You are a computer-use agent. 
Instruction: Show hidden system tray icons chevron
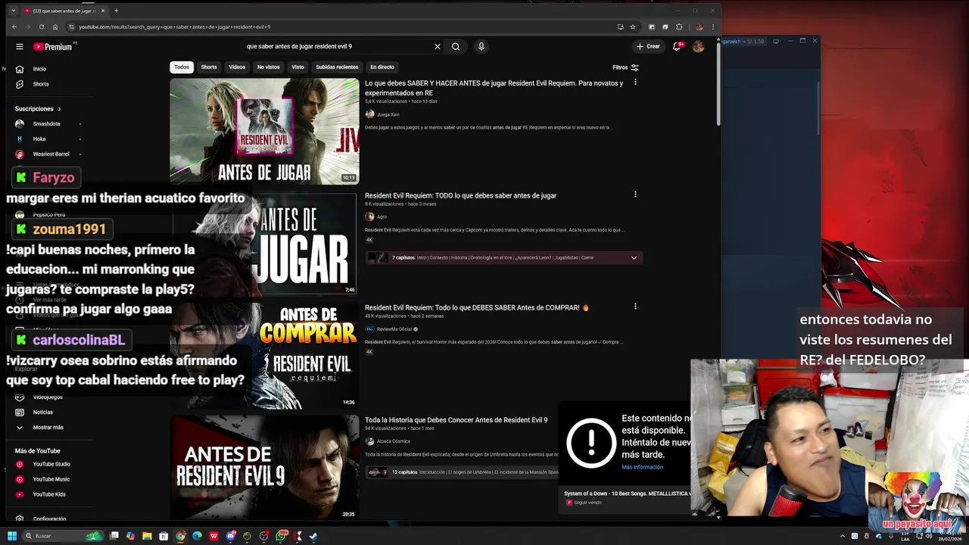click(x=843, y=536)
